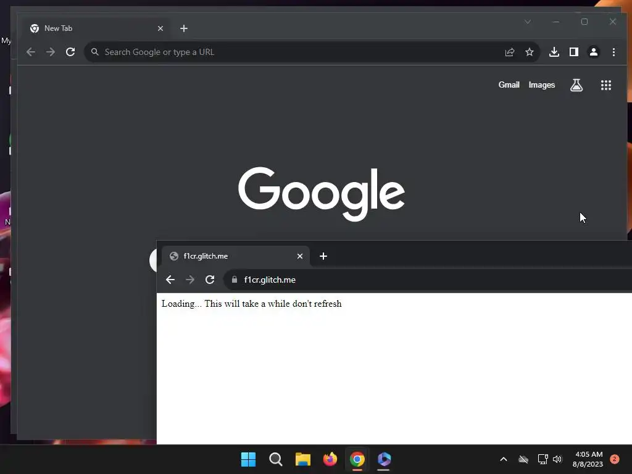
Task: Close the New Tab tab
Action: pyautogui.click(x=160, y=28)
